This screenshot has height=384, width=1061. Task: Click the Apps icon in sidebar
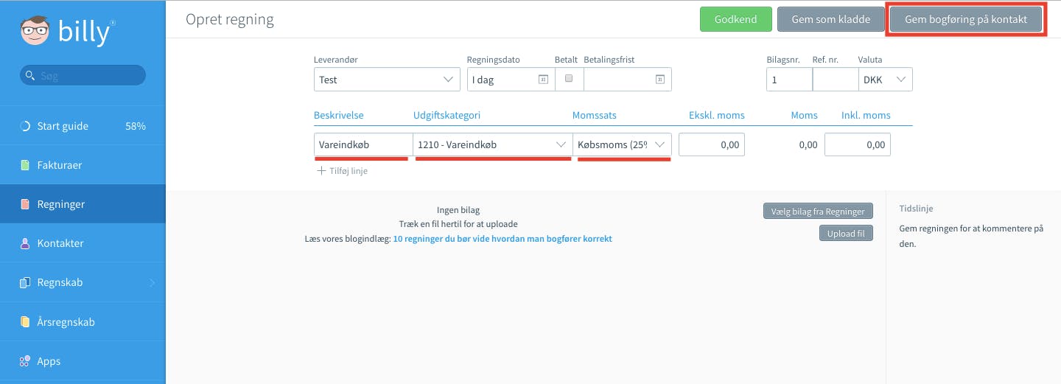coord(25,361)
